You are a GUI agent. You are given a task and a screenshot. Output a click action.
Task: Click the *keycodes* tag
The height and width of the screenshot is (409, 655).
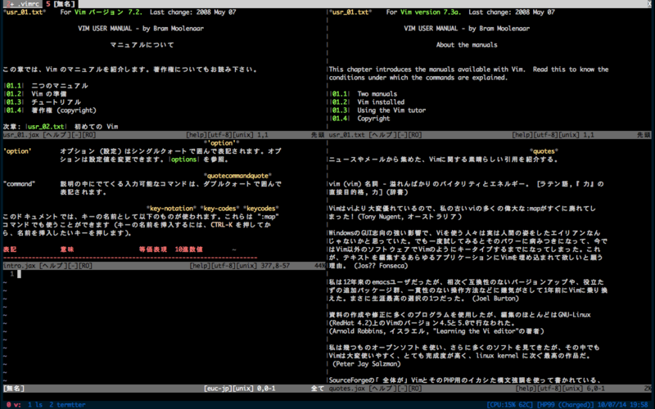point(260,209)
